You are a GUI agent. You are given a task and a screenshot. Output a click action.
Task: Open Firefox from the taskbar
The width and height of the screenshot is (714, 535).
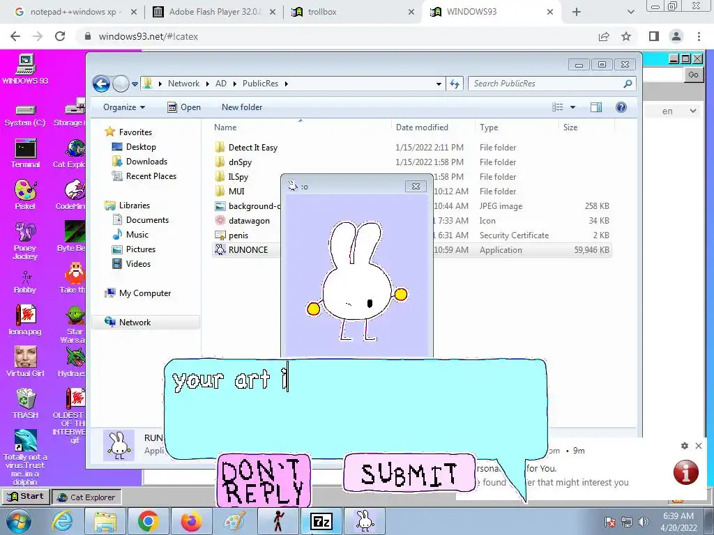coord(191,521)
